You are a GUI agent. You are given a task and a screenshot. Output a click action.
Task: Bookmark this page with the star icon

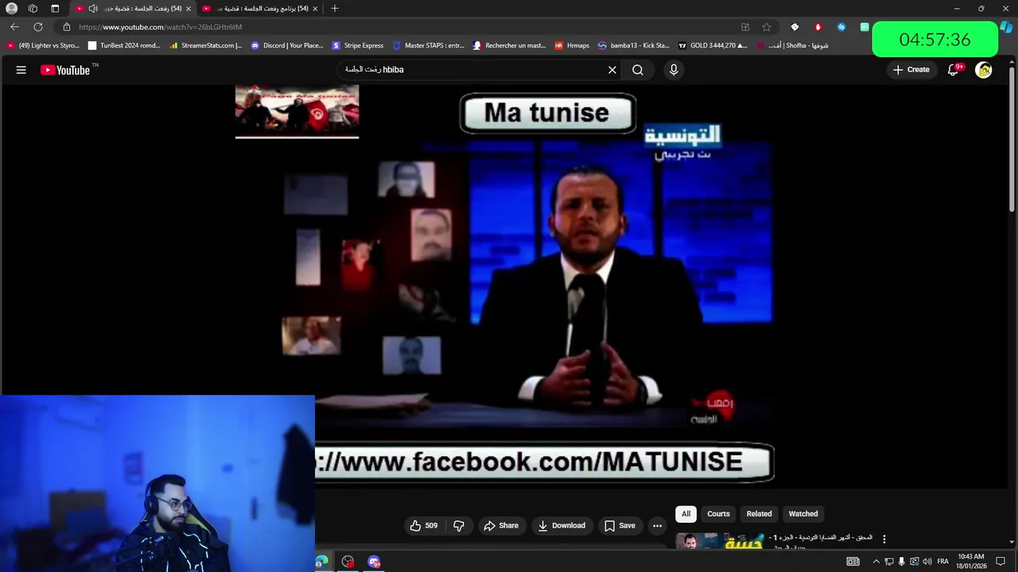[767, 27]
